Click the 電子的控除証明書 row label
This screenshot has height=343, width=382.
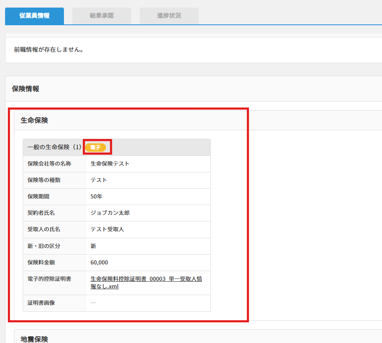click(46, 279)
